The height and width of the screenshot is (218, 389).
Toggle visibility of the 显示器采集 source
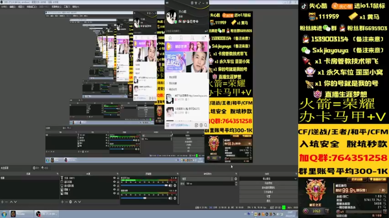point(114,186)
